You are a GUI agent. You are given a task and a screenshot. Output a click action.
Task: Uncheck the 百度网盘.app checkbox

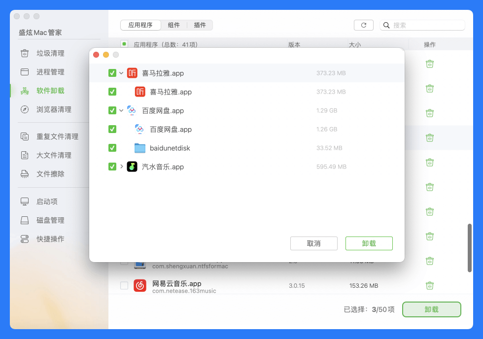[x=111, y=110]
